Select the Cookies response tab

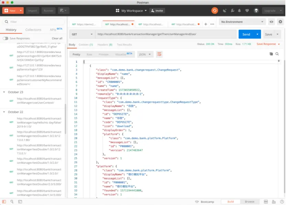pyautogui.click(x=86, y=44)
